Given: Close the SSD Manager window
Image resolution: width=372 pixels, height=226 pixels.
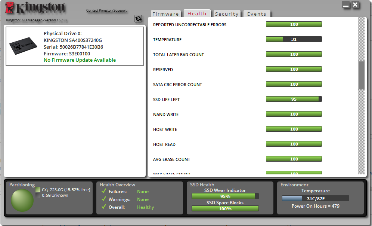Looking at the screenshot, I should [356, 5].
